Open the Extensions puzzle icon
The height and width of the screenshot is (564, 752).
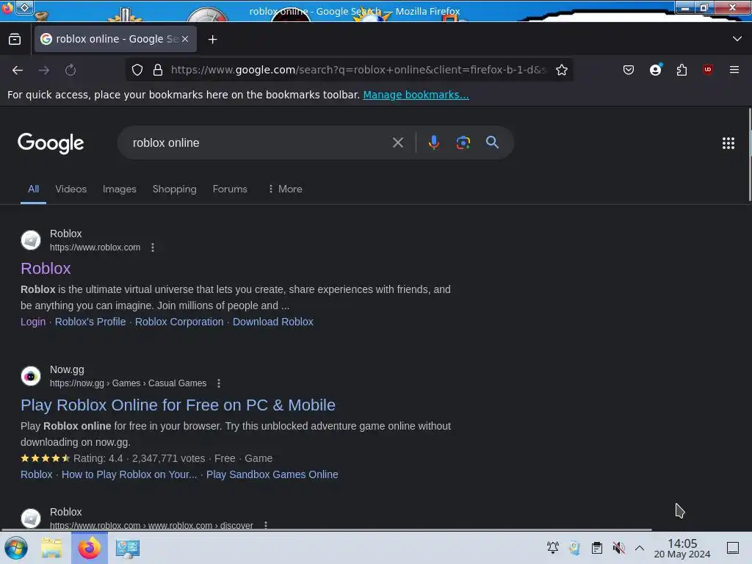681,70
